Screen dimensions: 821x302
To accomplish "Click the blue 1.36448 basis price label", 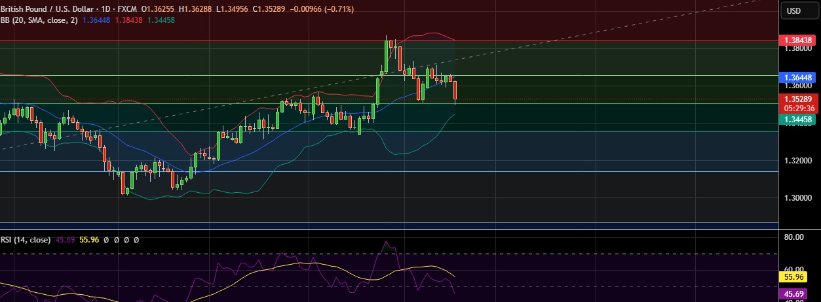I will (x=799, y=77).
